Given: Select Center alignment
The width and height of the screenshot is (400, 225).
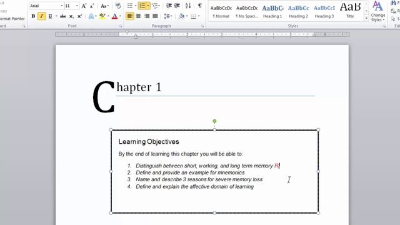Looking at the screenshot, I should point(138,16).
